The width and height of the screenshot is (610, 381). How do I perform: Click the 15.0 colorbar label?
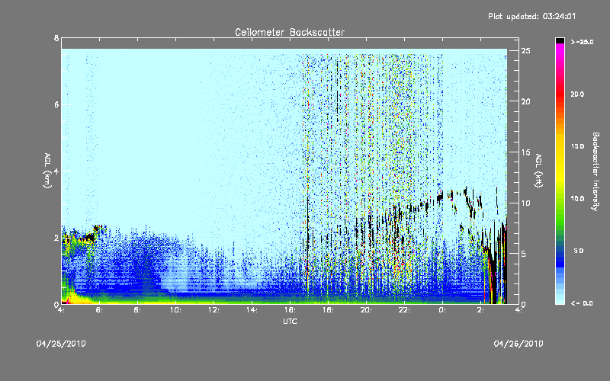click(578, 146)
